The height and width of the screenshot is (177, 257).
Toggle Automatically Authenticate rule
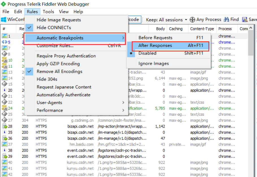coord(76,95)
